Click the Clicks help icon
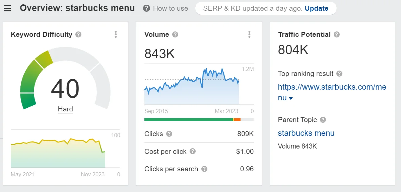Image resolution: width=401 pixels, height=192 pixels. coord(169,134)
